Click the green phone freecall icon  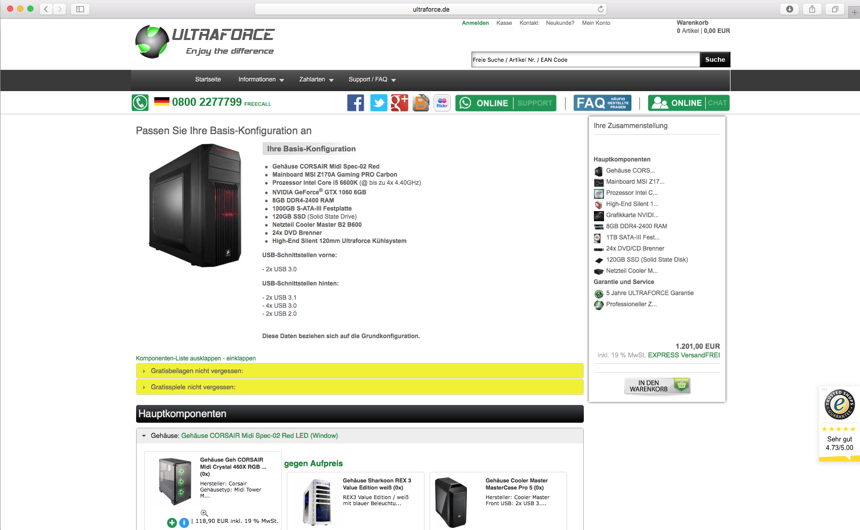click(140, 103)
